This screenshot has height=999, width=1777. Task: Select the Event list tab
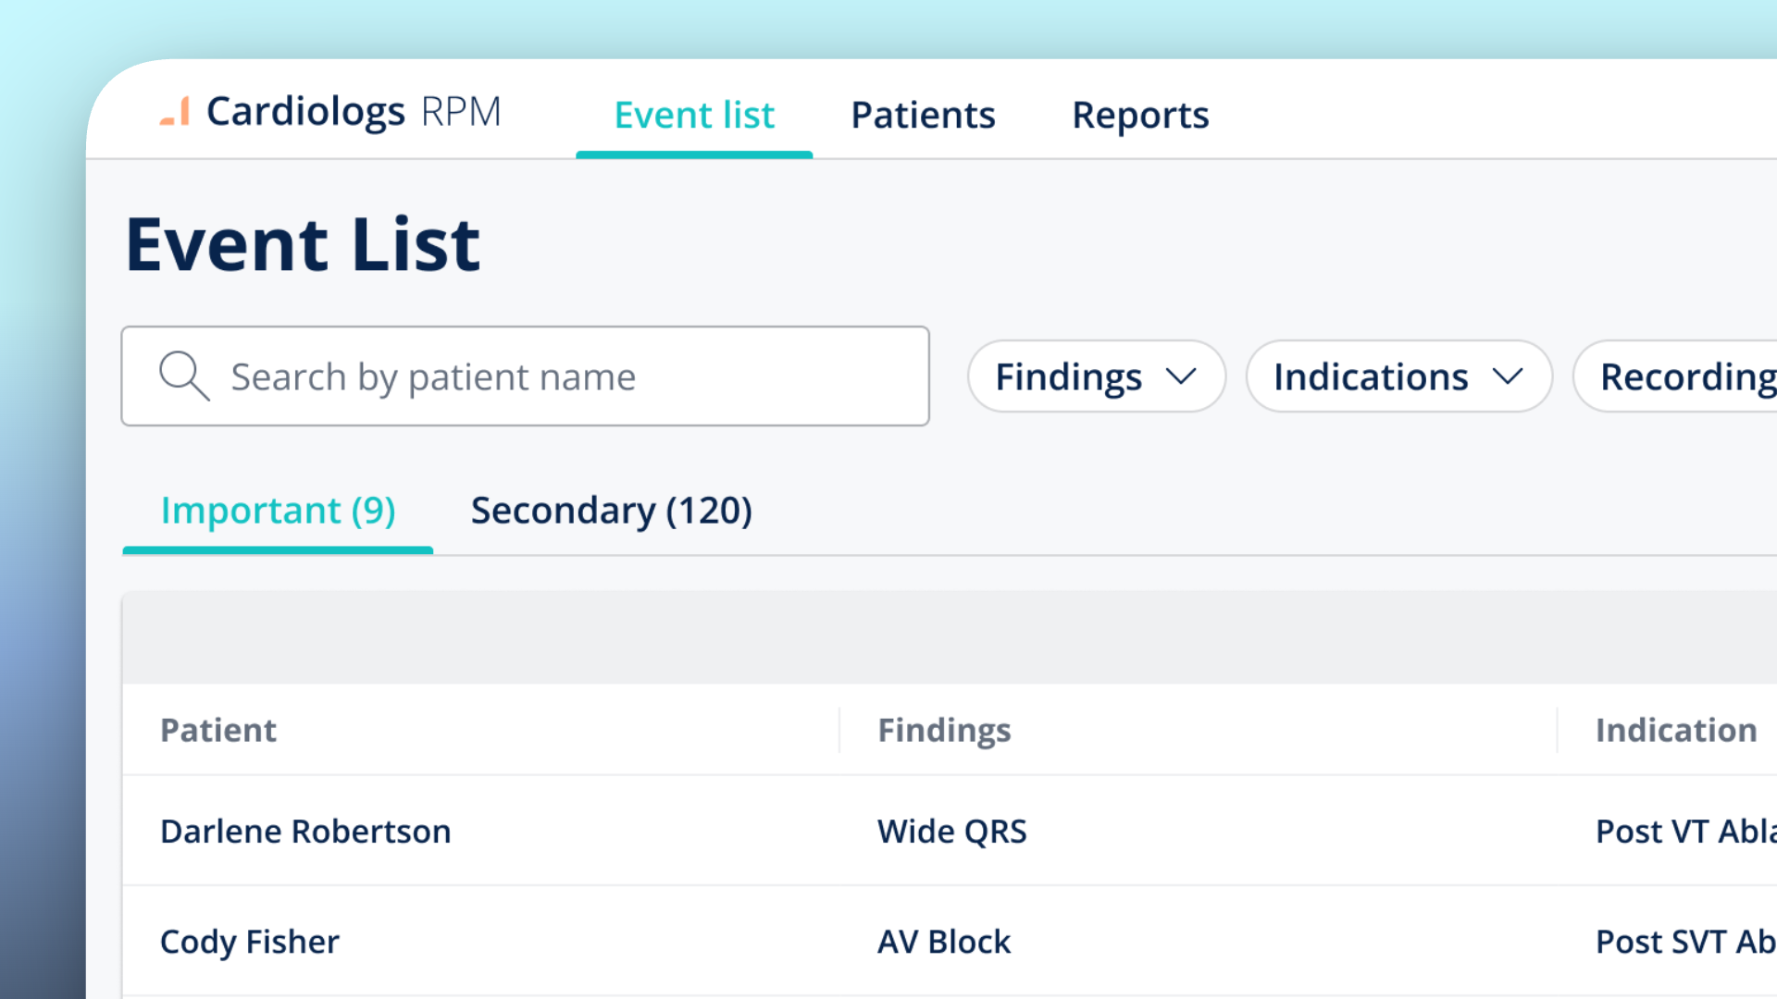point(694,115)
